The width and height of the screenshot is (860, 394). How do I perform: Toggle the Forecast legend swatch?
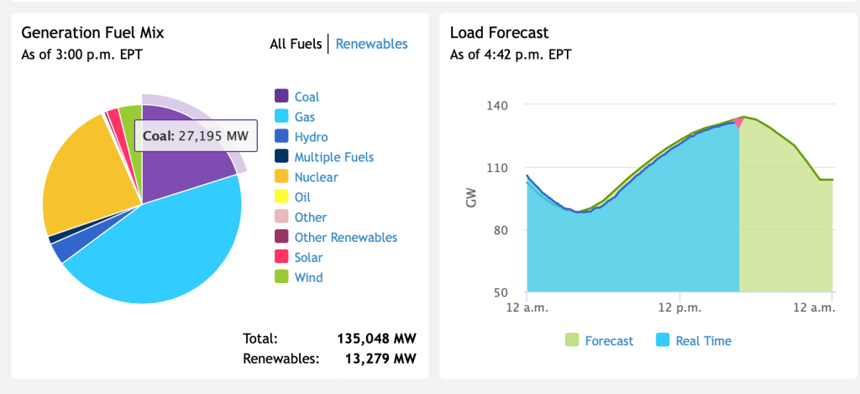[572, 340]
